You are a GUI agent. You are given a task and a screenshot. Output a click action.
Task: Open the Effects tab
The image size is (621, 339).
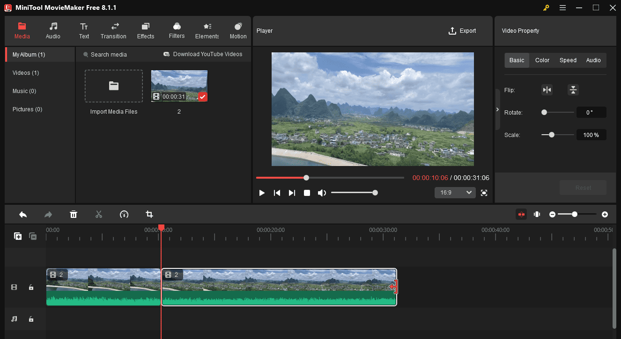(x=146, y=30)
